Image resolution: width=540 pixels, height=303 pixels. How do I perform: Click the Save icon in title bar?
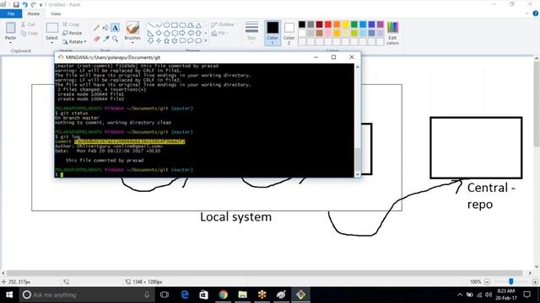(16, 4)
